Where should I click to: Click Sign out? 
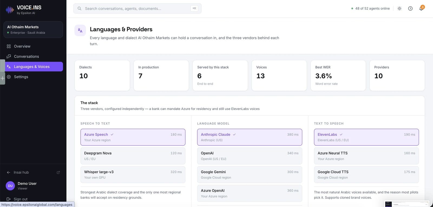tap(33, 199)
